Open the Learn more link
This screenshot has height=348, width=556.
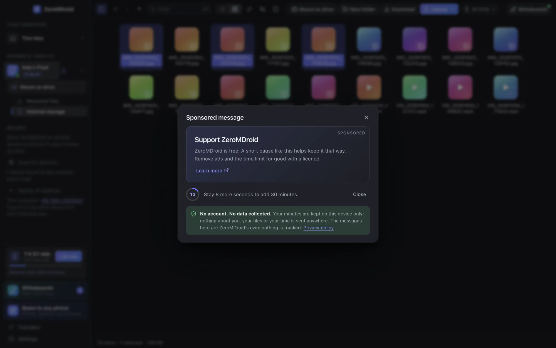tap(212, 170)
